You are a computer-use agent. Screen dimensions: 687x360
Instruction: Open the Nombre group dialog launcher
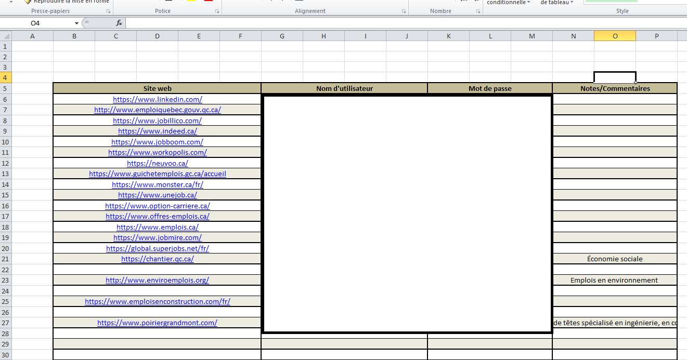(x=478, y=11)
